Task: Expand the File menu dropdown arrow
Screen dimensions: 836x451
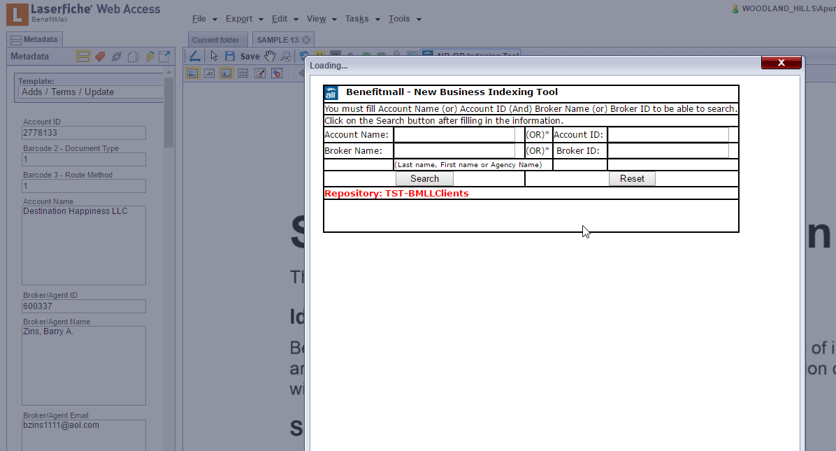Action: pyautogui.click(x=215, y=20)
